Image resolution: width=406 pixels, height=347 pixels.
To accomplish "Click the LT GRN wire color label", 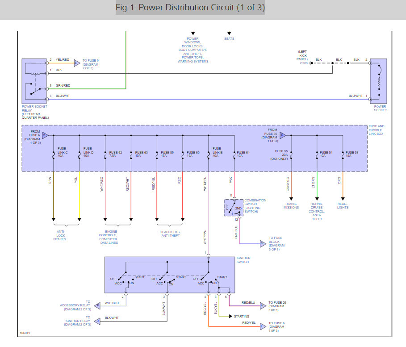I will (x=313, y=183).
